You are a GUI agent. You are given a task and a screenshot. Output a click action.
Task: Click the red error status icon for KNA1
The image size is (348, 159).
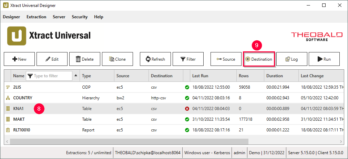point(187,109)
